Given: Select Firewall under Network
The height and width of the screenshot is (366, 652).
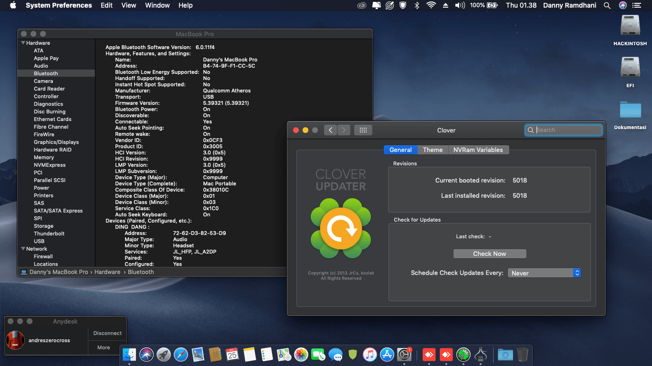Looking at the screenshot, I should pyautogui.click(x=43, y=256).
